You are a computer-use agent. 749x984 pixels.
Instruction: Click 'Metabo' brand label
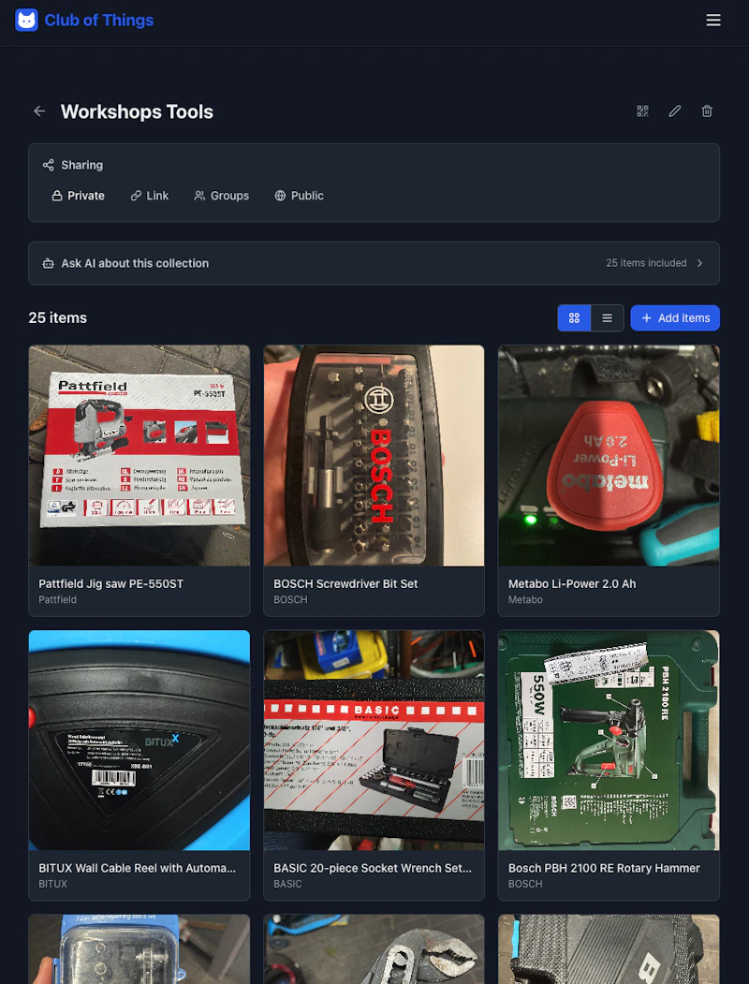525,600
